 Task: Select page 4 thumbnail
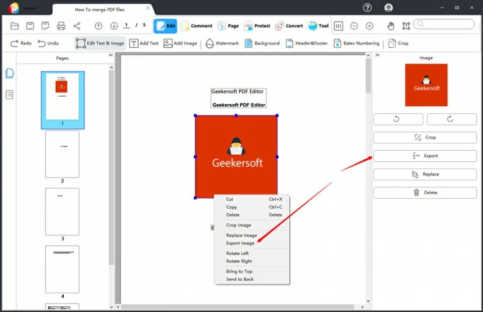coord(62,269)
